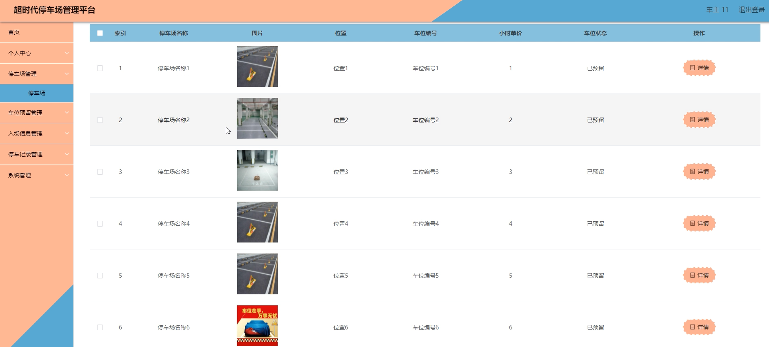Open details for 停车场名称6
769x347 pixels.
(699, 327)
